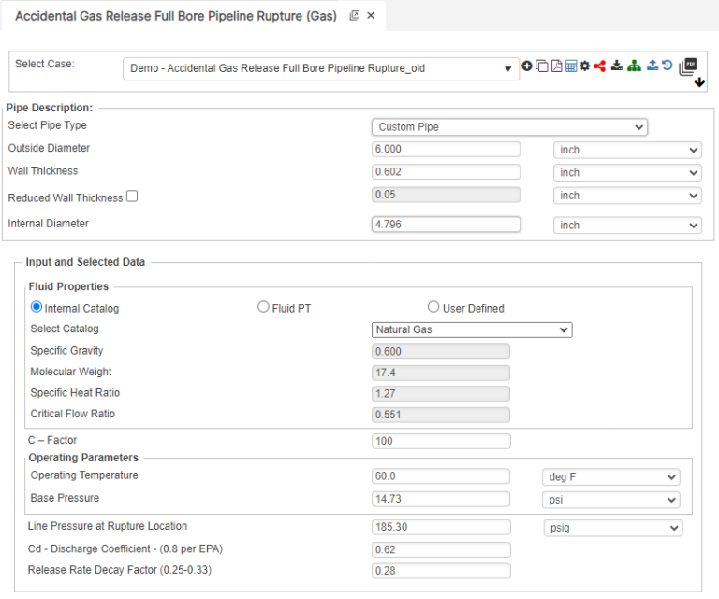Choose the User Defined radio option

coord(433,307)
